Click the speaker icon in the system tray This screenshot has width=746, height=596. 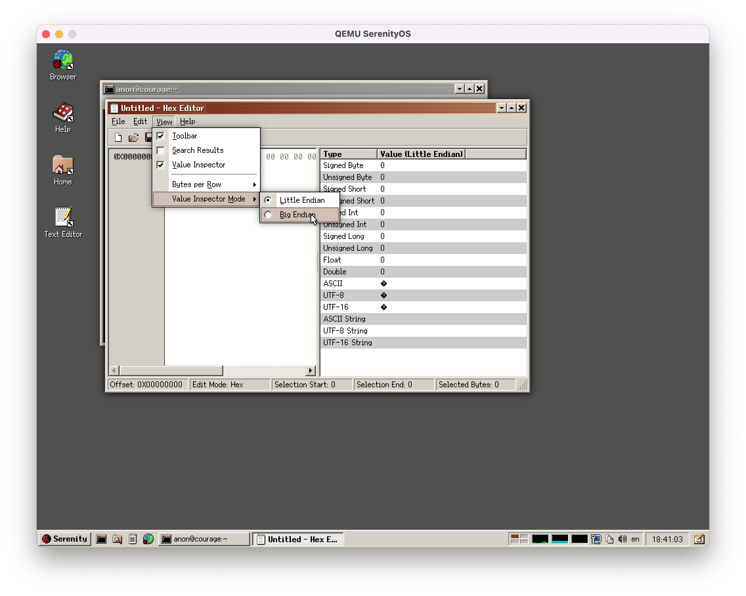[x=622, y=539]
